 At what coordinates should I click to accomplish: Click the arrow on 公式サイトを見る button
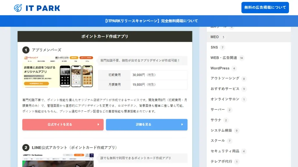(x=98, y=125)
